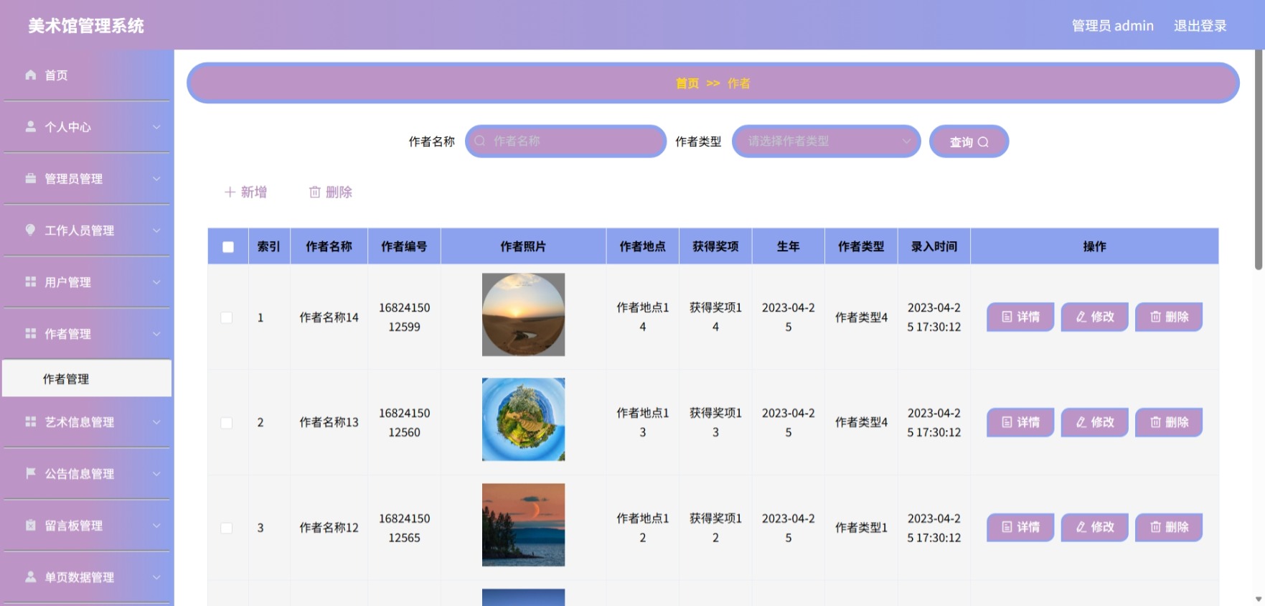The width and height of the screenshot is (1265, 606).
Task: Click the clipboard icon beside 留言板管理
Action: coord(30,525)
